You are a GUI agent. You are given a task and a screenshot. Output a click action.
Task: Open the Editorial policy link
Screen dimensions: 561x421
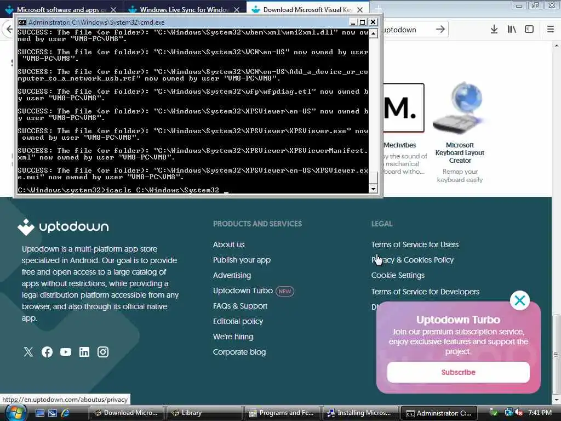238,321
